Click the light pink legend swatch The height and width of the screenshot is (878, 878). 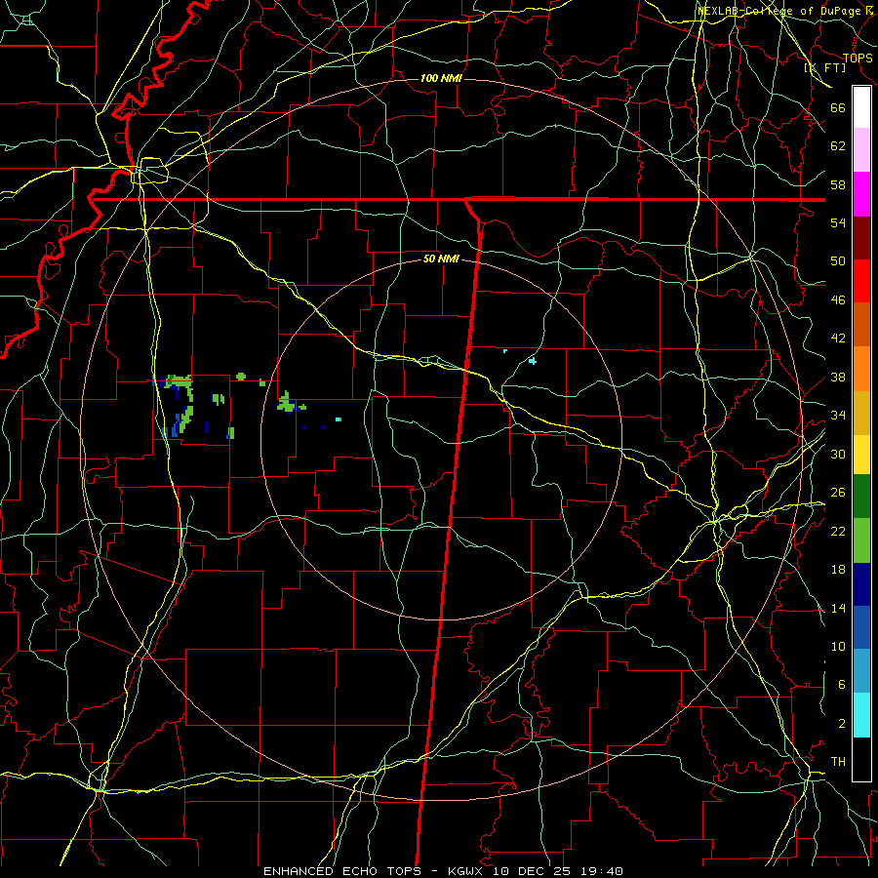pyautogui.click(x=861, y=150)
